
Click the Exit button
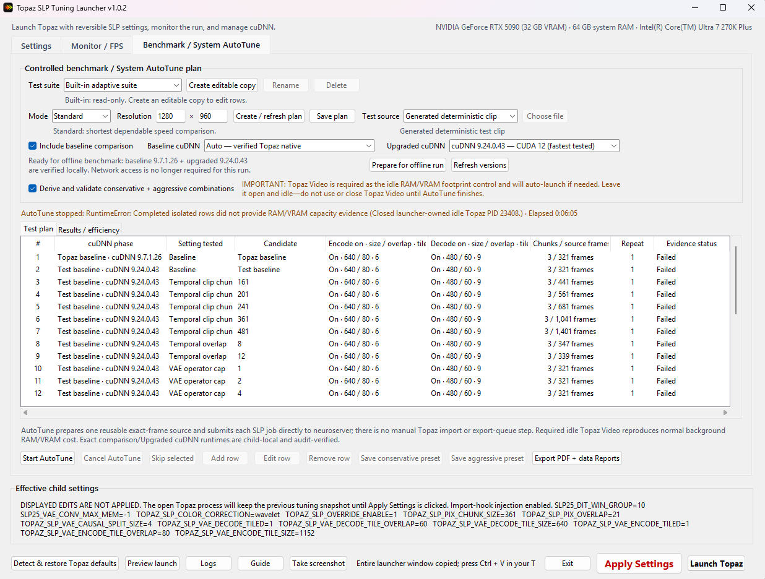pyautogui.click(x=568, y=564)
